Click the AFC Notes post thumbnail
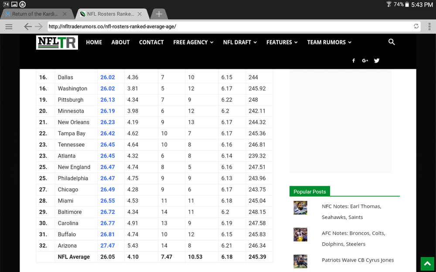The height and width of the screenshot is (272, 436). pyautogui.click(x=300, y=235)
